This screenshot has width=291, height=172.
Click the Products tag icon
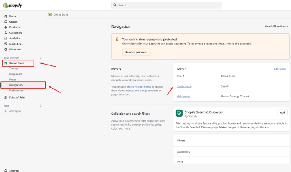point(6,28)
